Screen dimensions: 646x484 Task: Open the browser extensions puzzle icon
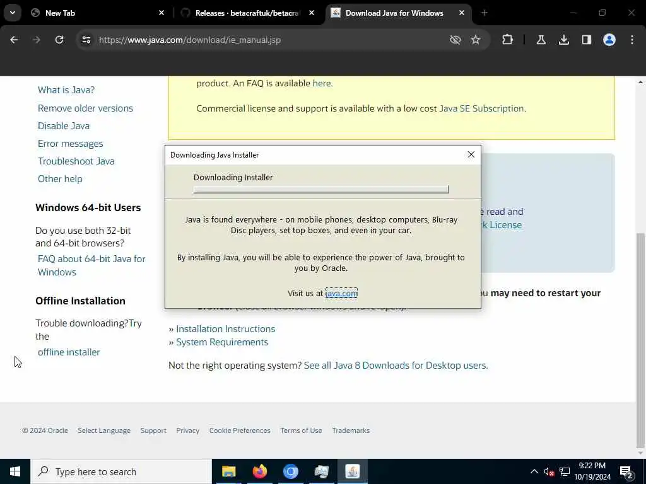508,40
